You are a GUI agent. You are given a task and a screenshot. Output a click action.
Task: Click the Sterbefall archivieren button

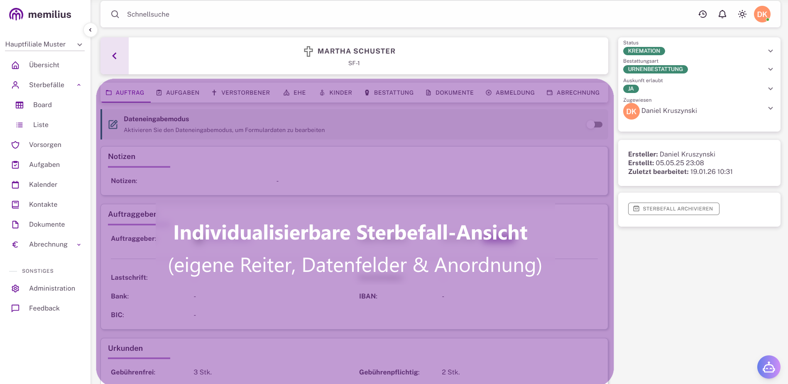pyautogui.click(x=673, y=209)
